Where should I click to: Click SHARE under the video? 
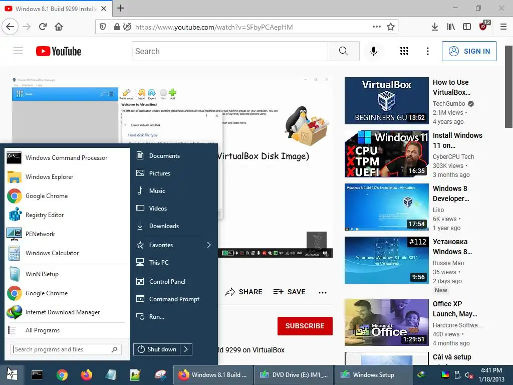coord(244,292)
